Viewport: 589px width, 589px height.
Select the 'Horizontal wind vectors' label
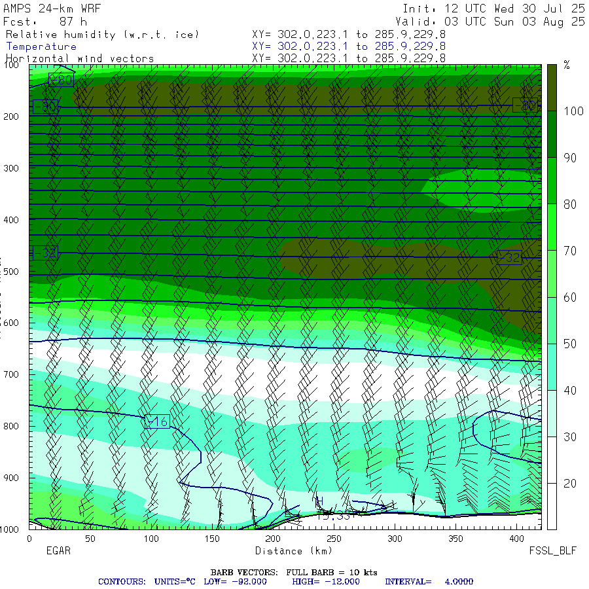(80, 59)
